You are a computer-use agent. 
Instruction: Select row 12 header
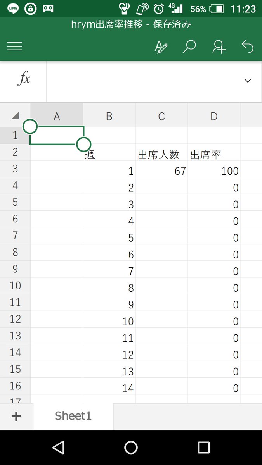pos(15,319)
